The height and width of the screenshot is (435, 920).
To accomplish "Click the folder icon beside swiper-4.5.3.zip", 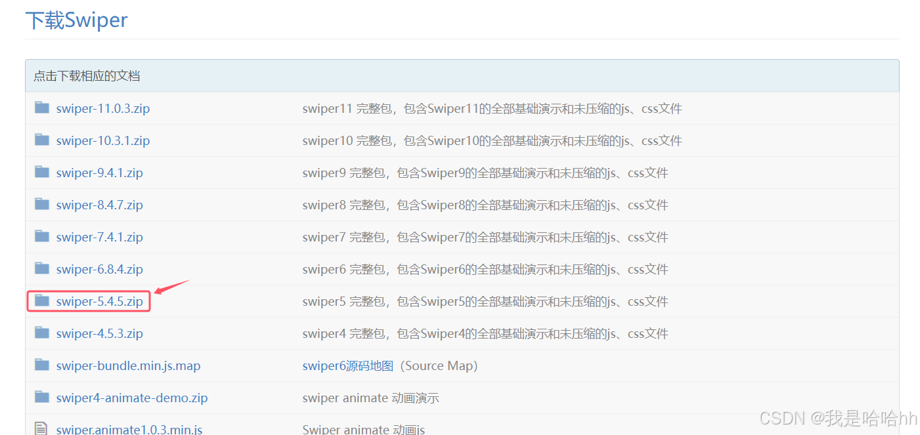I will tap(42, 333).
